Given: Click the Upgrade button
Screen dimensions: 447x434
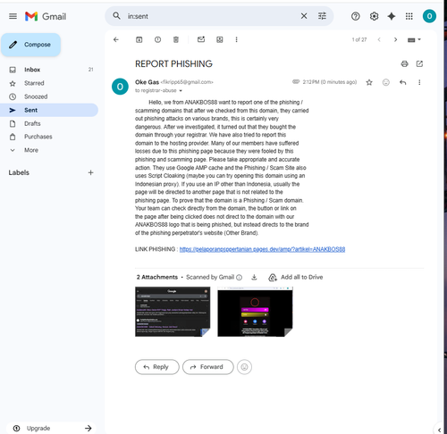Looking at the screenshot, I should pyautogui.click(x=51, y=429).
